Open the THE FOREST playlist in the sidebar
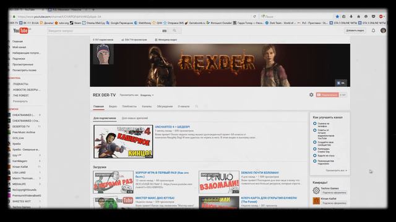 [20, 96]
